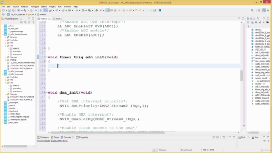Open the Navigate menu

click(35, 7)
